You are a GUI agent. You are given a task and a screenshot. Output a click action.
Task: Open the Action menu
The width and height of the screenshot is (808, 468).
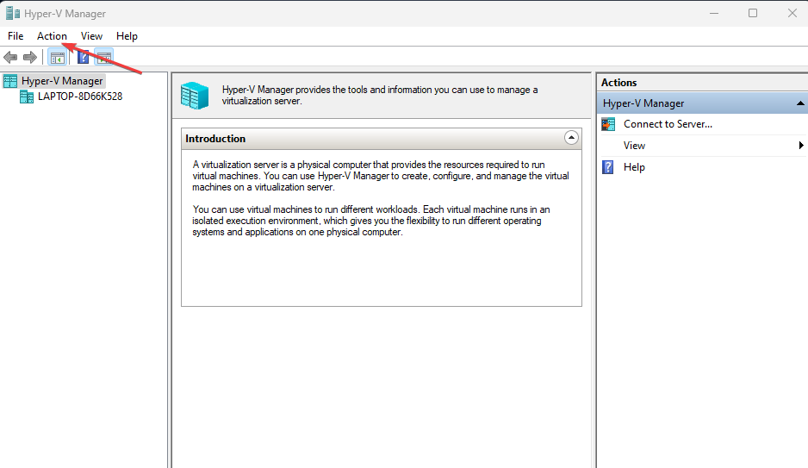(52, 36)
